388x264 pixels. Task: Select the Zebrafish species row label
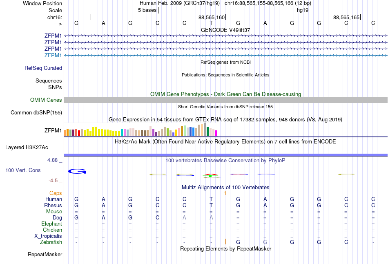(51, 242)
